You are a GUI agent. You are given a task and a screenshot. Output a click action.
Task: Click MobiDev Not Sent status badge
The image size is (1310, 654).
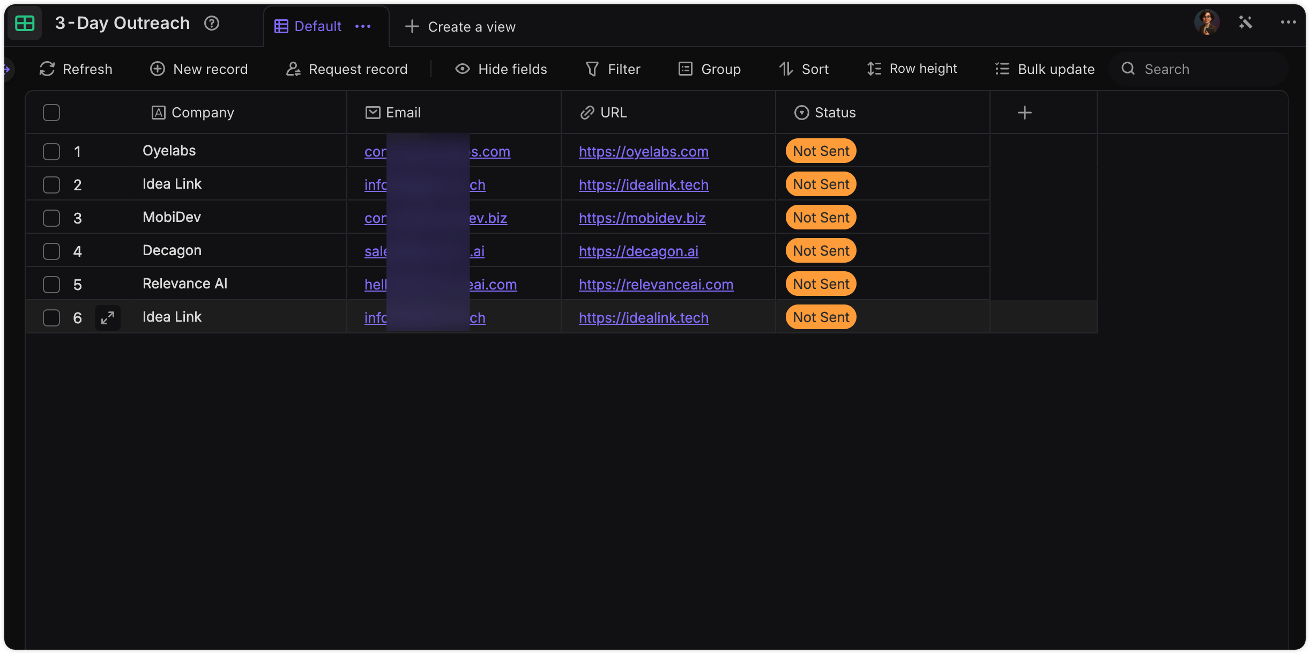point(821,218)
